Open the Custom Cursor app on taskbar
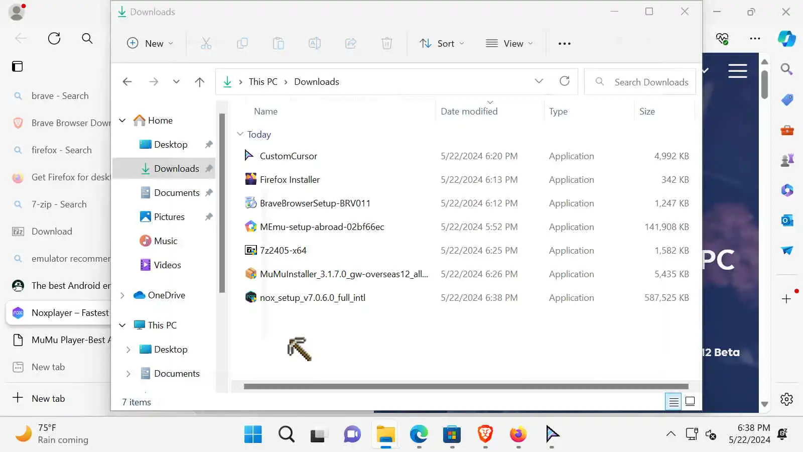 [x=552, y=434]
